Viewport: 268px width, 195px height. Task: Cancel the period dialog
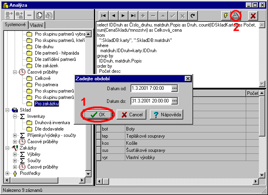point(132,114)
